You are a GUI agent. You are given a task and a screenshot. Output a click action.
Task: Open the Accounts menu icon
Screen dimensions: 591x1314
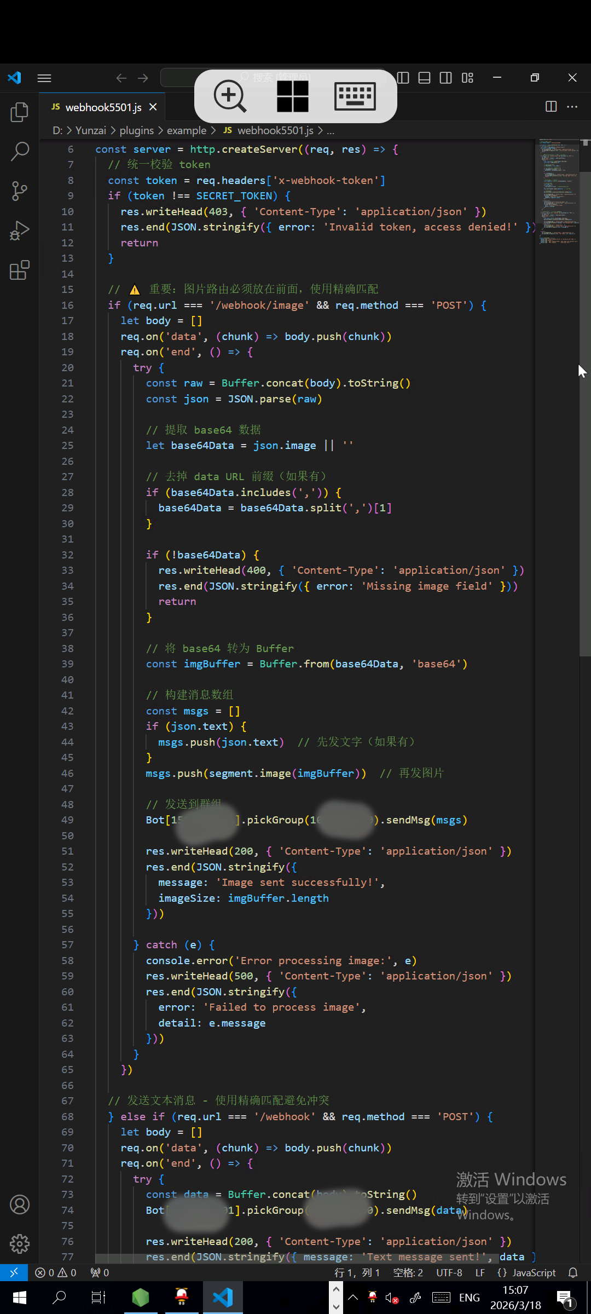coord(20,1204)
